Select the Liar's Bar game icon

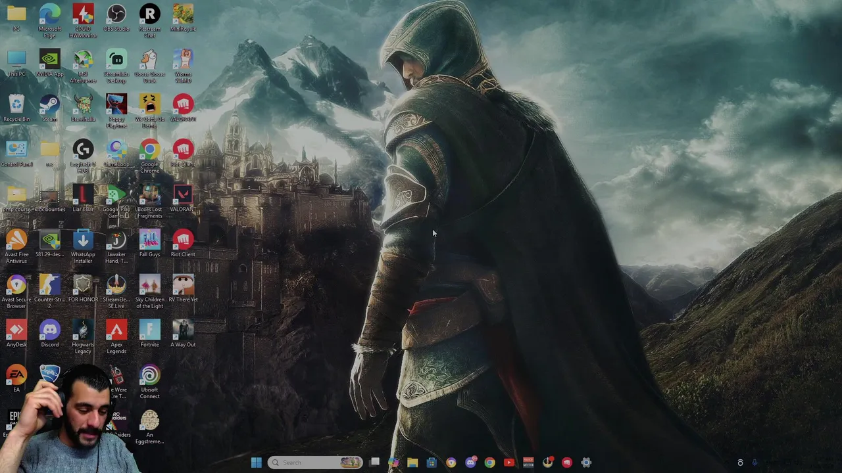[x=83, y=198]
